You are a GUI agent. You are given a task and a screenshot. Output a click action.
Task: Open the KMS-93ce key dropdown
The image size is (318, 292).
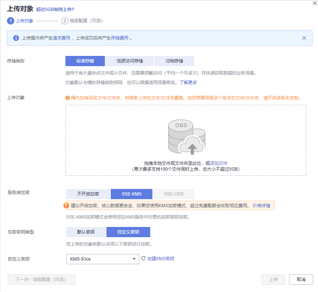click(103, 259)
